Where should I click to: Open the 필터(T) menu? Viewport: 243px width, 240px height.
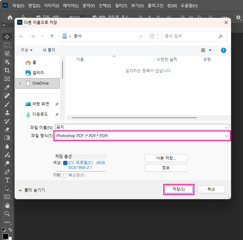[121, 6]
